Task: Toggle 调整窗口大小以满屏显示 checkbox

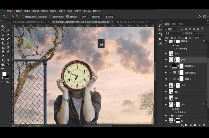Action: tap(23, 16)
